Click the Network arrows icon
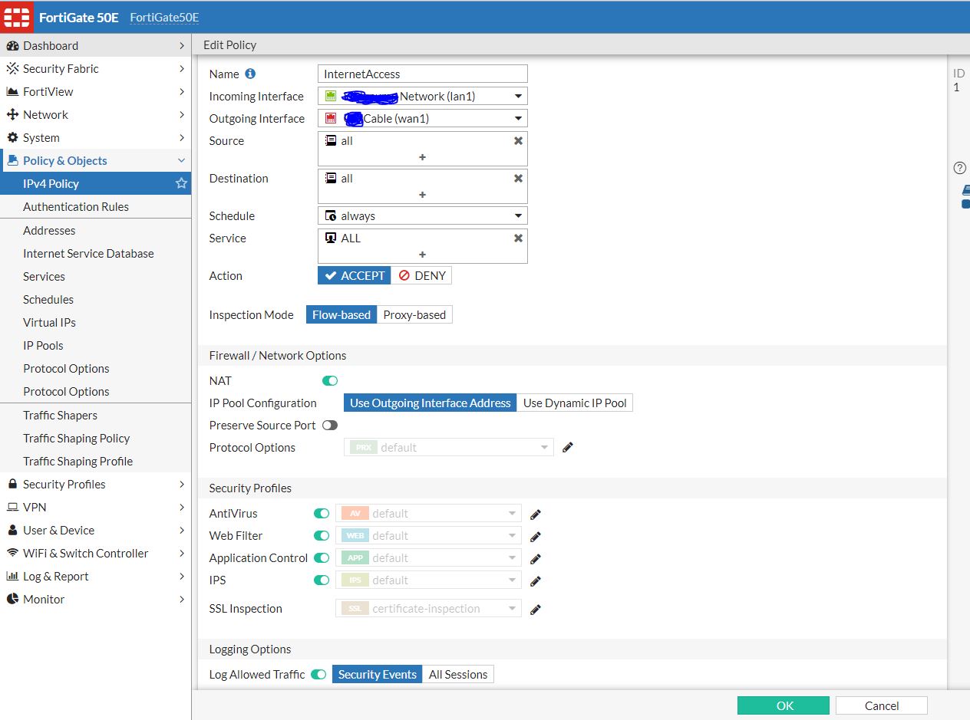This screenshot has height=720, width=970. (x=12, y=115)
